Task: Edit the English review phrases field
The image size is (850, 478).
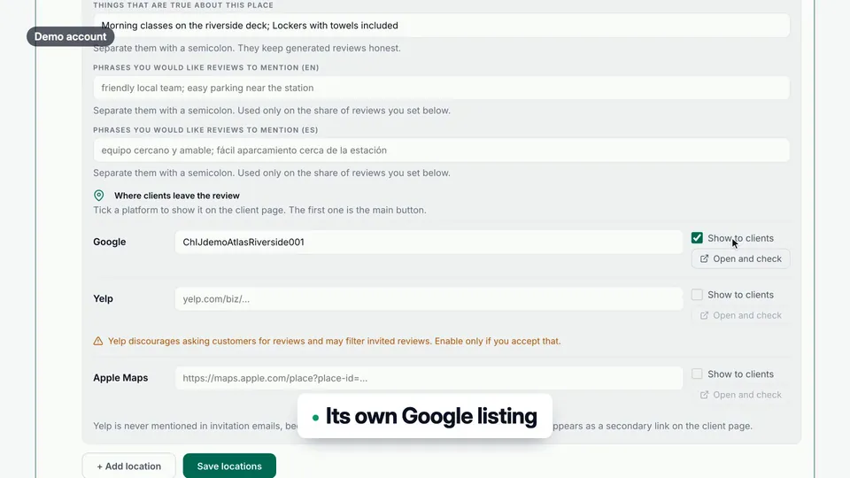Action: tap(441, 88)
